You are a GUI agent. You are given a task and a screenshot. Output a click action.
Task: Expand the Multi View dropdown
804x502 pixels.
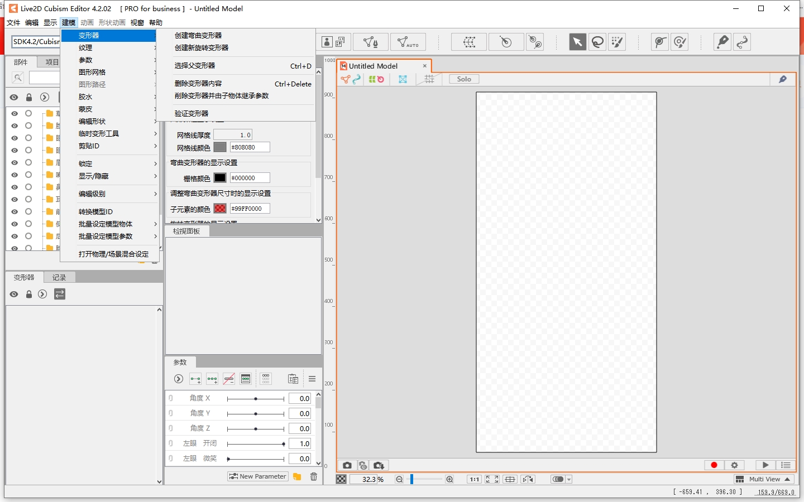[764, 479]
